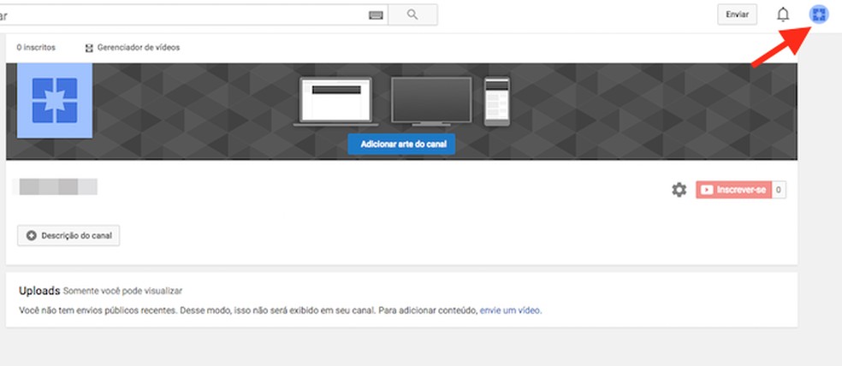Open Gerenciador de vídeos link
Screen dimensions: 842x366
point(139,48)
